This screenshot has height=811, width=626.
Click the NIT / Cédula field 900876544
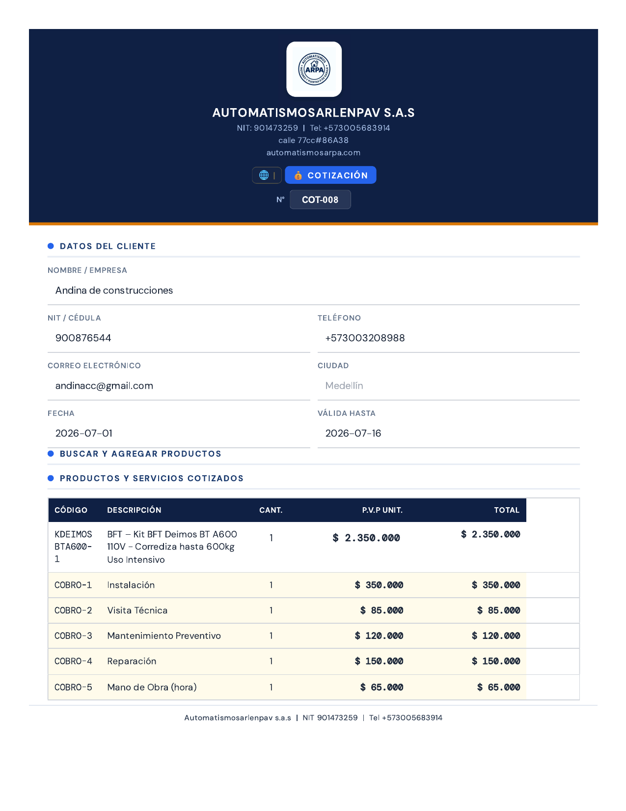click(x=179, y=338)
